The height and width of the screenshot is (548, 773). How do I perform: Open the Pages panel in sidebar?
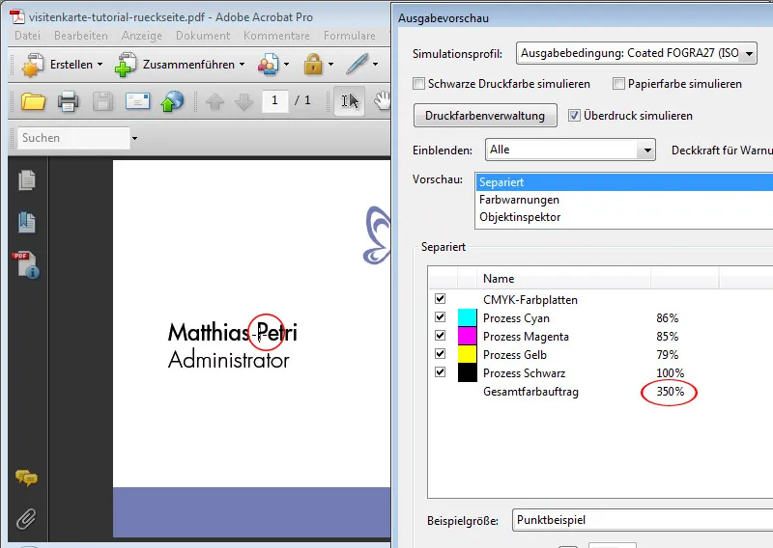point(27,180)
